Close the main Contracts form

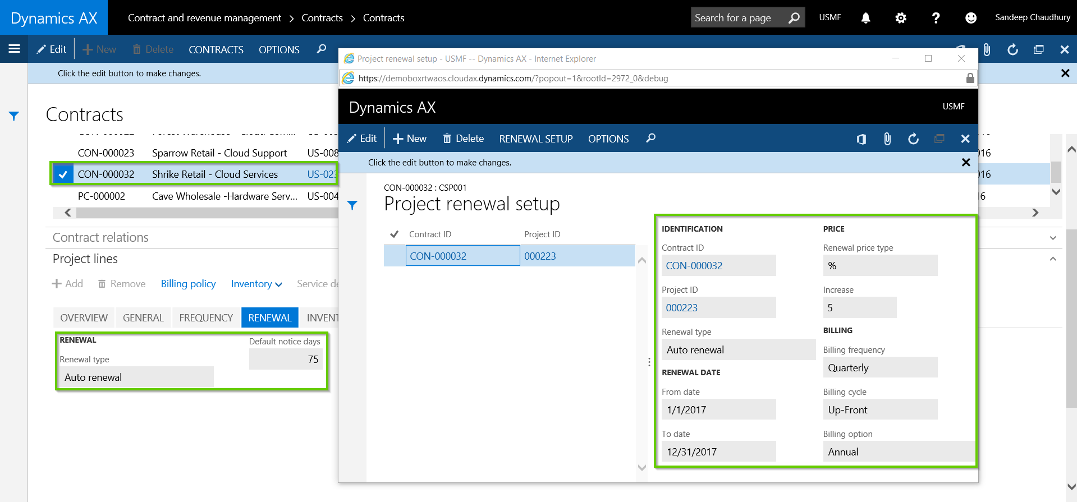(1064, 49)
